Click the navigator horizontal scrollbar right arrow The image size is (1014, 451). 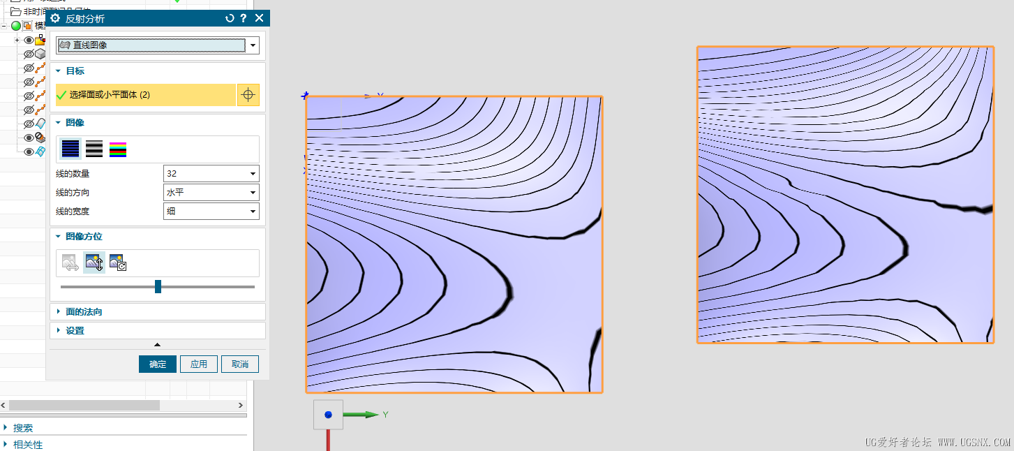click(241, 405)
